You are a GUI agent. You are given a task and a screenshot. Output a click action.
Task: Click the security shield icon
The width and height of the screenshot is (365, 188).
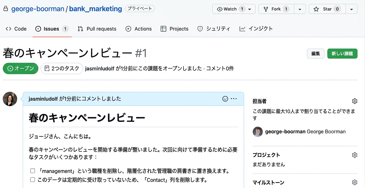[200, 29]
